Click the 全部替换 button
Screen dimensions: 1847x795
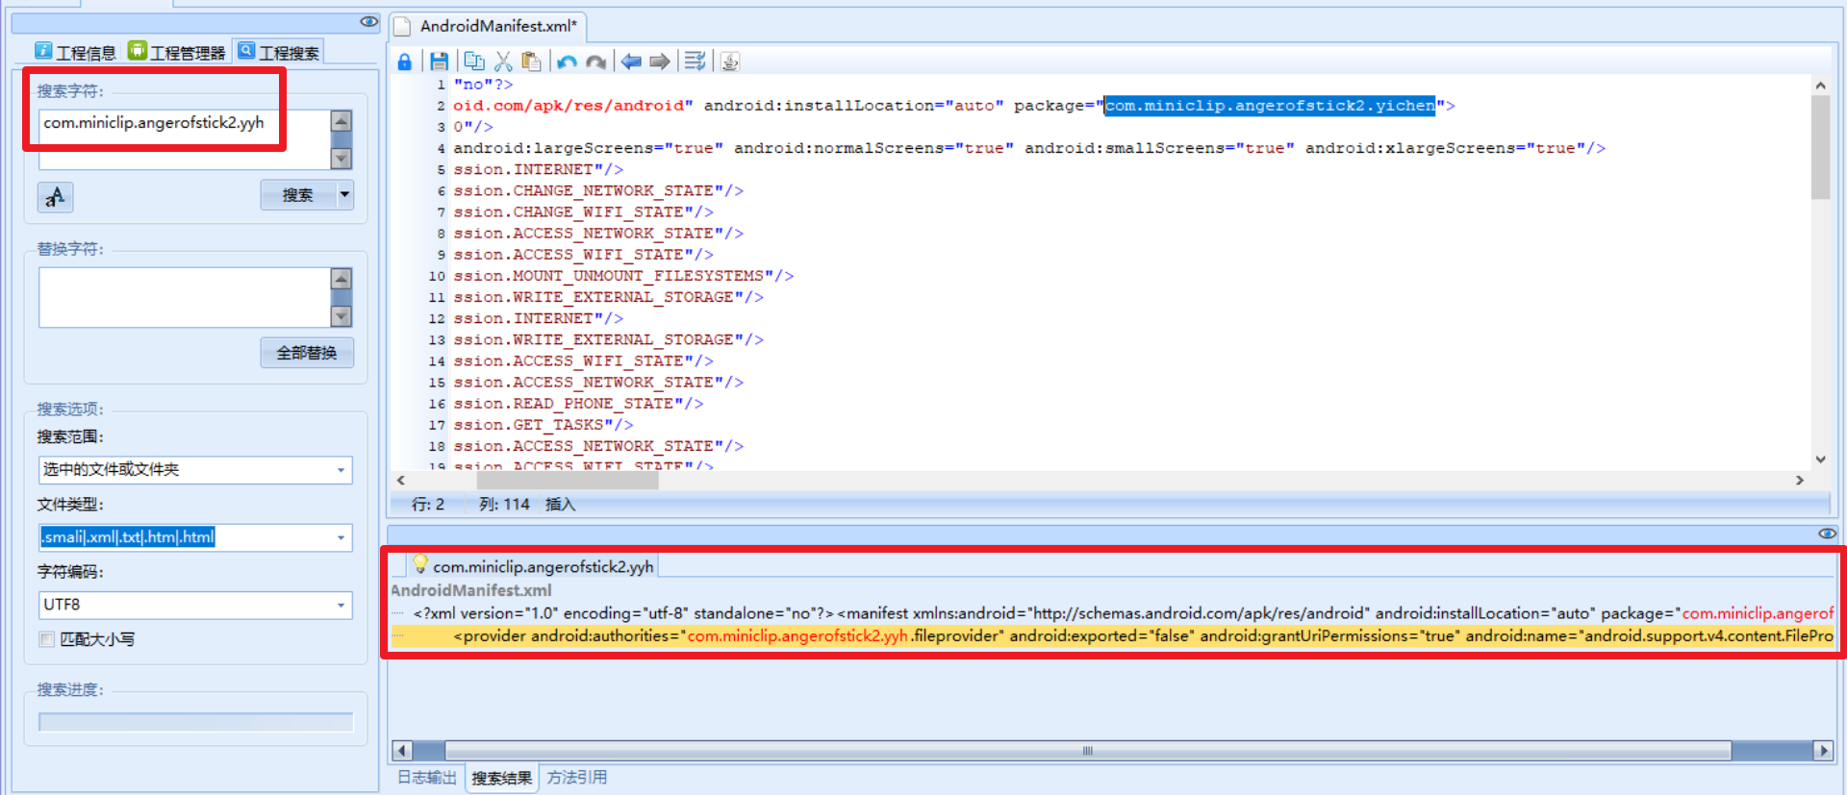(x=307, y=353)
